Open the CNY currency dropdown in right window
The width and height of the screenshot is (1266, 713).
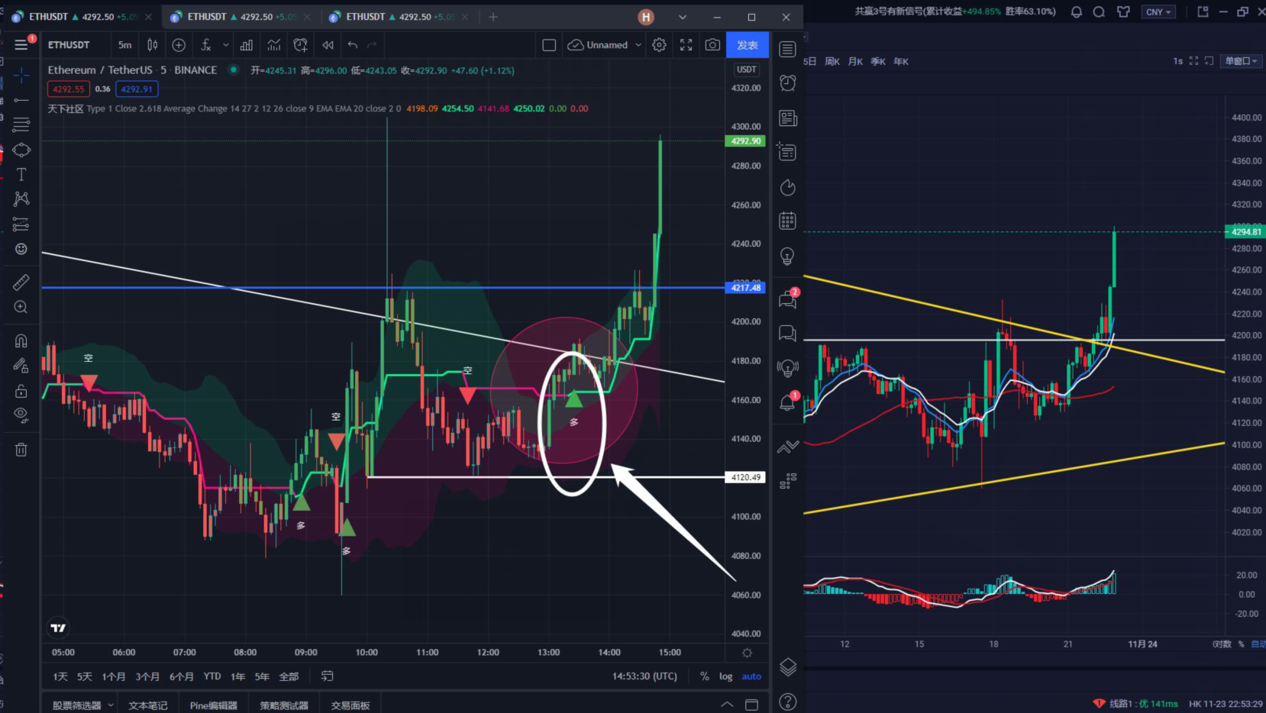coord(1158,11)
